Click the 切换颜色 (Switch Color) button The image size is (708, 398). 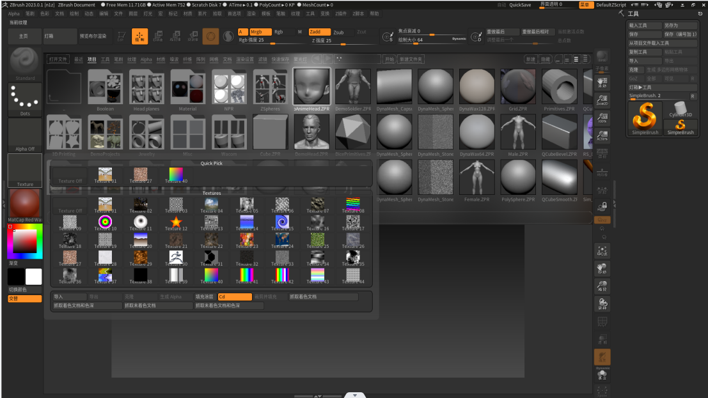tap(25, 289)
